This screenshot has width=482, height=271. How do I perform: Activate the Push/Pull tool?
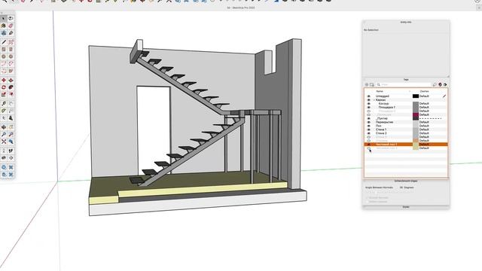click(11, 80)
